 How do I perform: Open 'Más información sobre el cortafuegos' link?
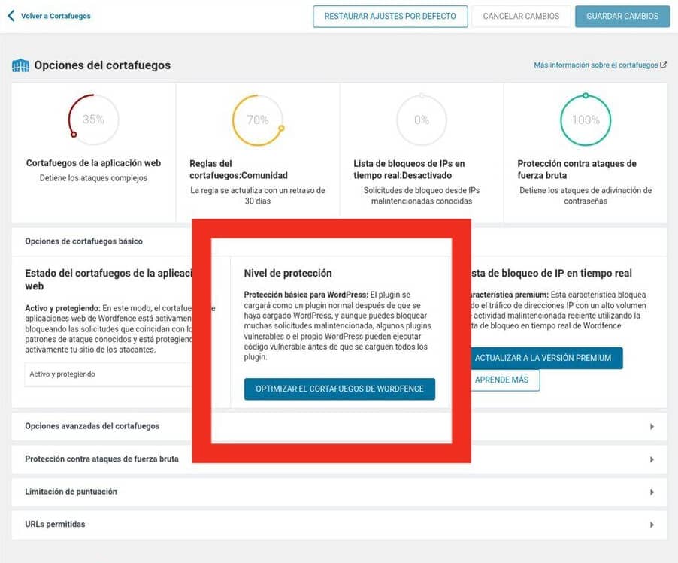tap(596, 65)
